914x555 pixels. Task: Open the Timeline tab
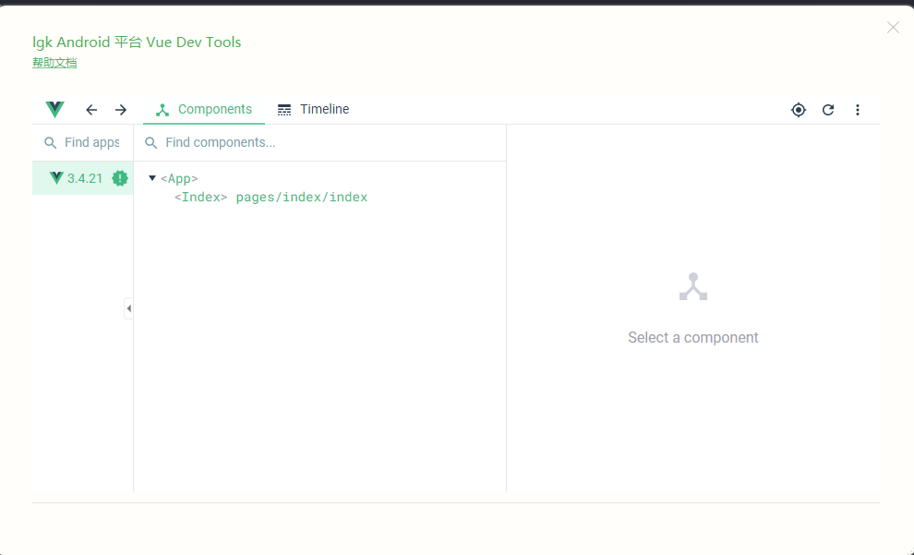(x=313, y=110)
